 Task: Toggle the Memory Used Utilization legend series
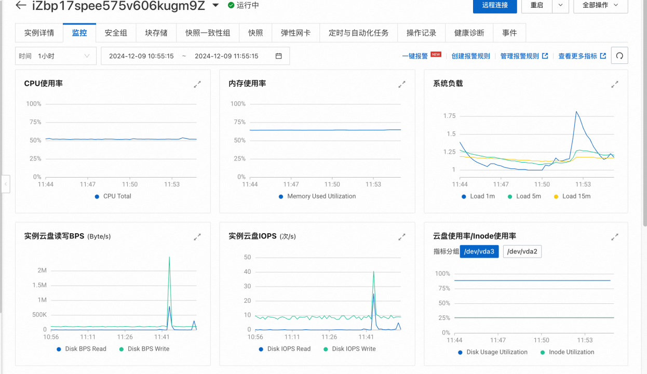[x=317, y=196]
